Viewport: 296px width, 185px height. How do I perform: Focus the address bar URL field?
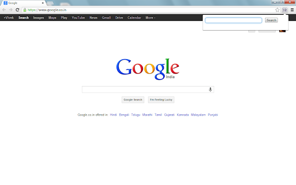(x=151, y=10)
